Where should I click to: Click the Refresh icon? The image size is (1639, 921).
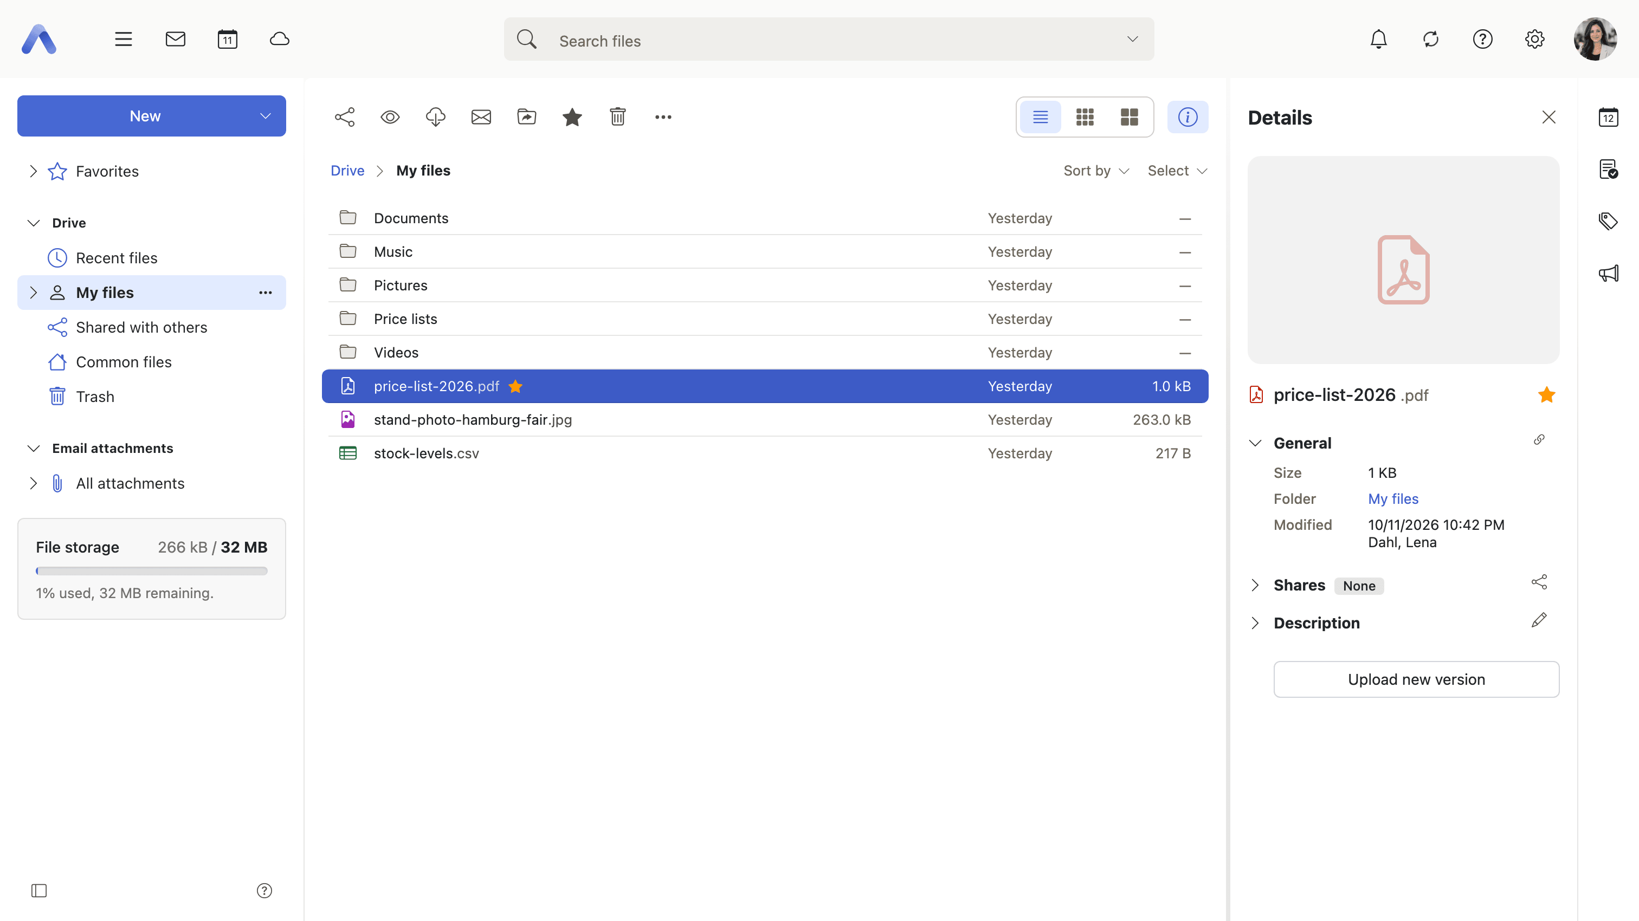(x=1431, y=40)
